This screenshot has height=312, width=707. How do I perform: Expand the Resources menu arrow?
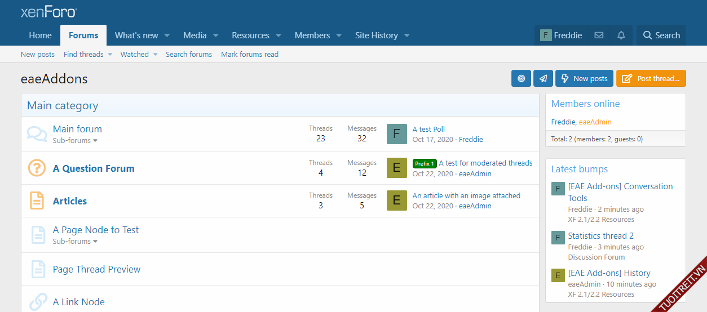tap(279, 35)
